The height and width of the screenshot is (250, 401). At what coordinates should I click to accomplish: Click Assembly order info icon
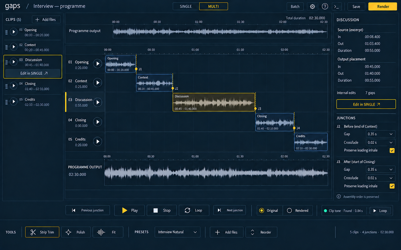pyautogui.click(x=339, y=197)
